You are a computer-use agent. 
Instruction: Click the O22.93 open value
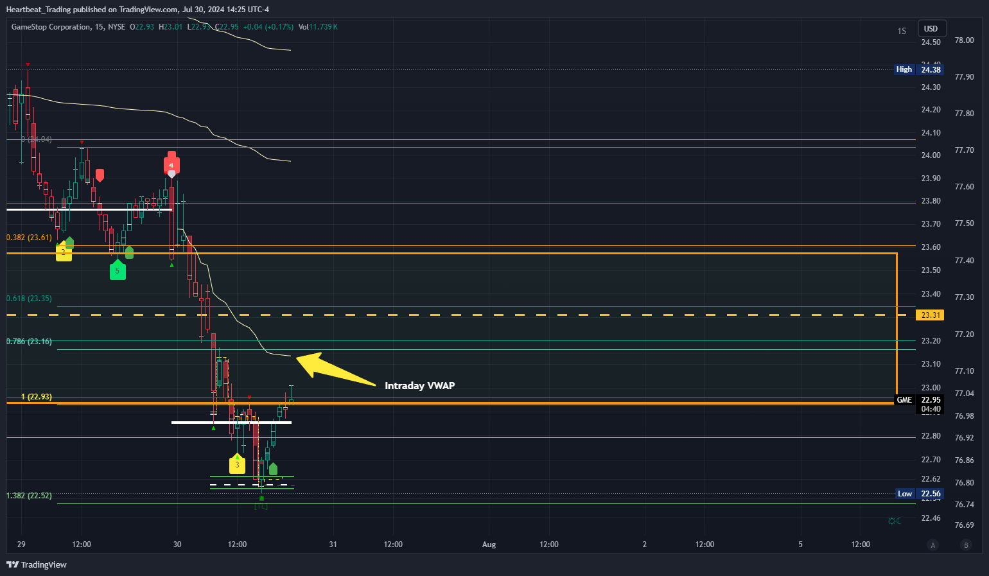click(x=142, y=27)
